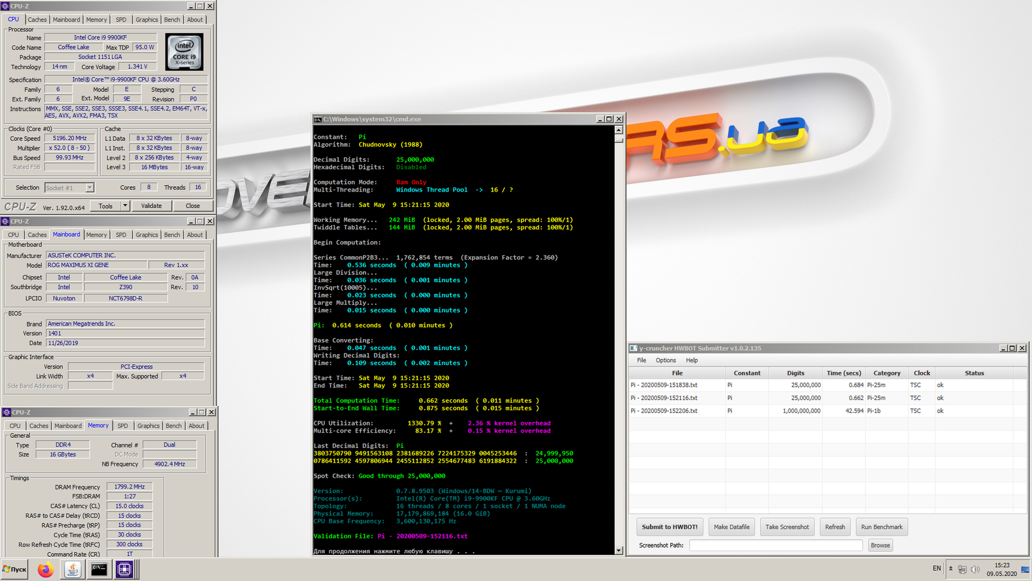
Task: Open the About tab in the top CPU-Z window
Action: (195, 19)
